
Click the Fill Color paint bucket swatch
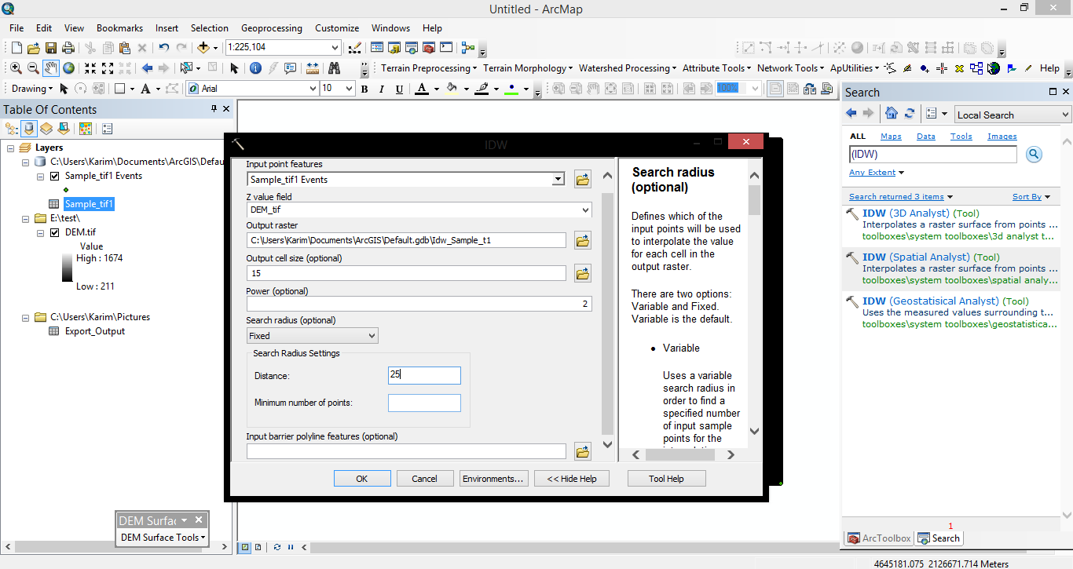[451, 89]
